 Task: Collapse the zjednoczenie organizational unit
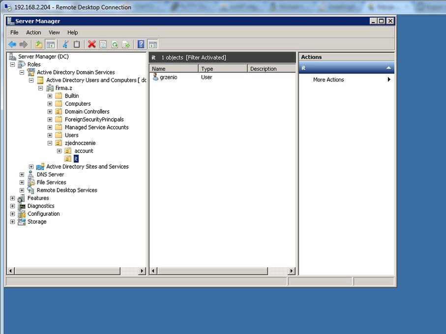coord(50,143)
